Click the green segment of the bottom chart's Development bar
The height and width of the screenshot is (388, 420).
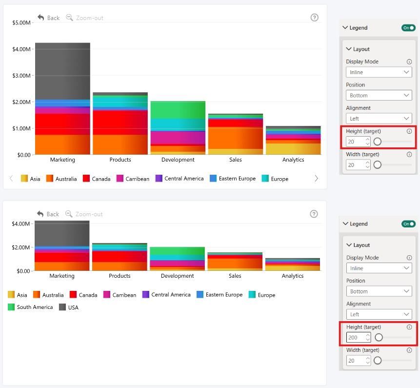coord(178,251)
